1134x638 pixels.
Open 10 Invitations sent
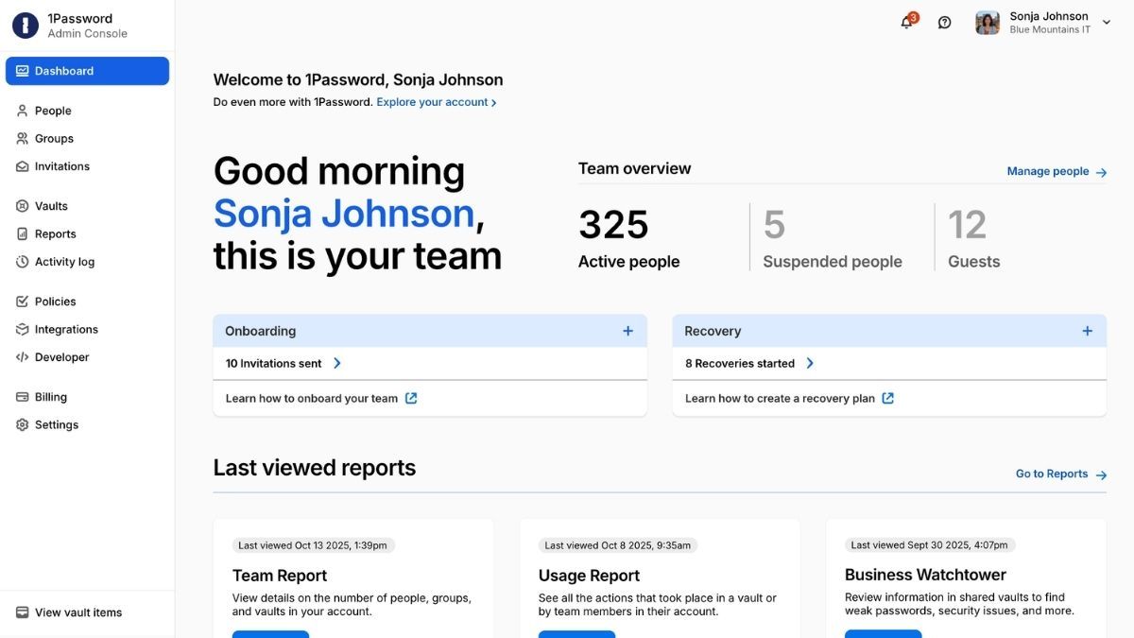274,363
